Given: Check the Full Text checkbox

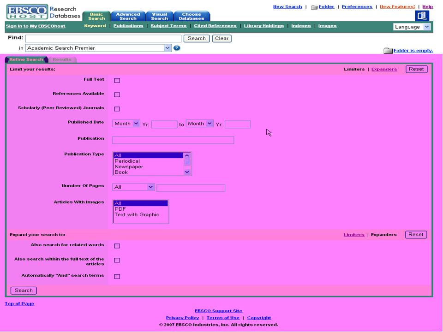Looking at the screenshot, I should tap(117, 80).
